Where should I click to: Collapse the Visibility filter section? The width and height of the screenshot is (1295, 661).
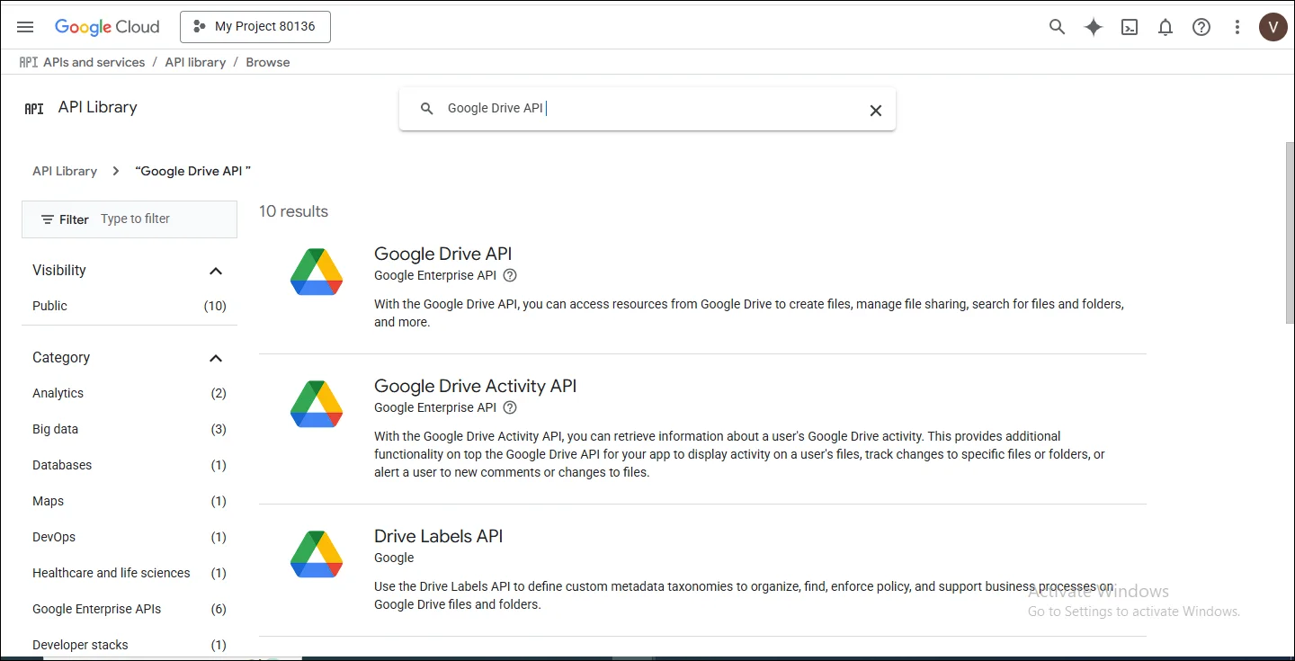tap(216, 271)
